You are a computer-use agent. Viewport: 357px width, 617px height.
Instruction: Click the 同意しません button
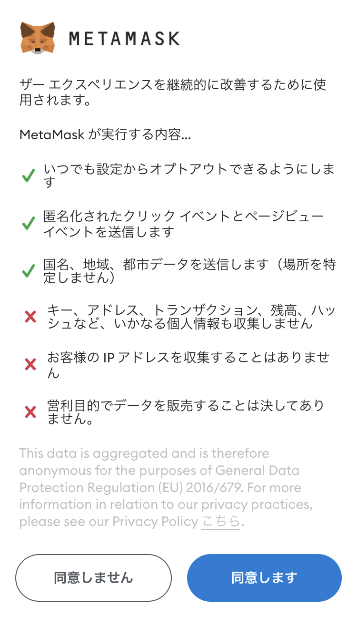(x=93, y=577)
